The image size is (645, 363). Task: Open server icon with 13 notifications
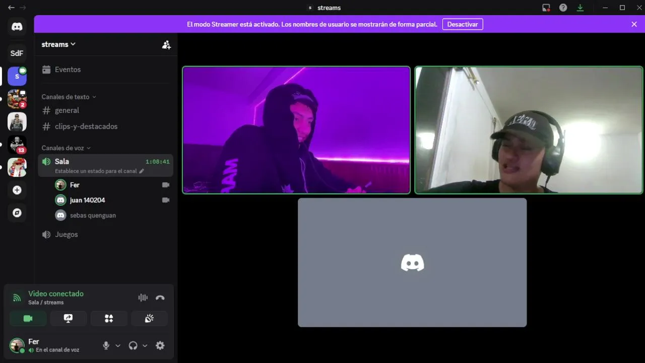17,144
